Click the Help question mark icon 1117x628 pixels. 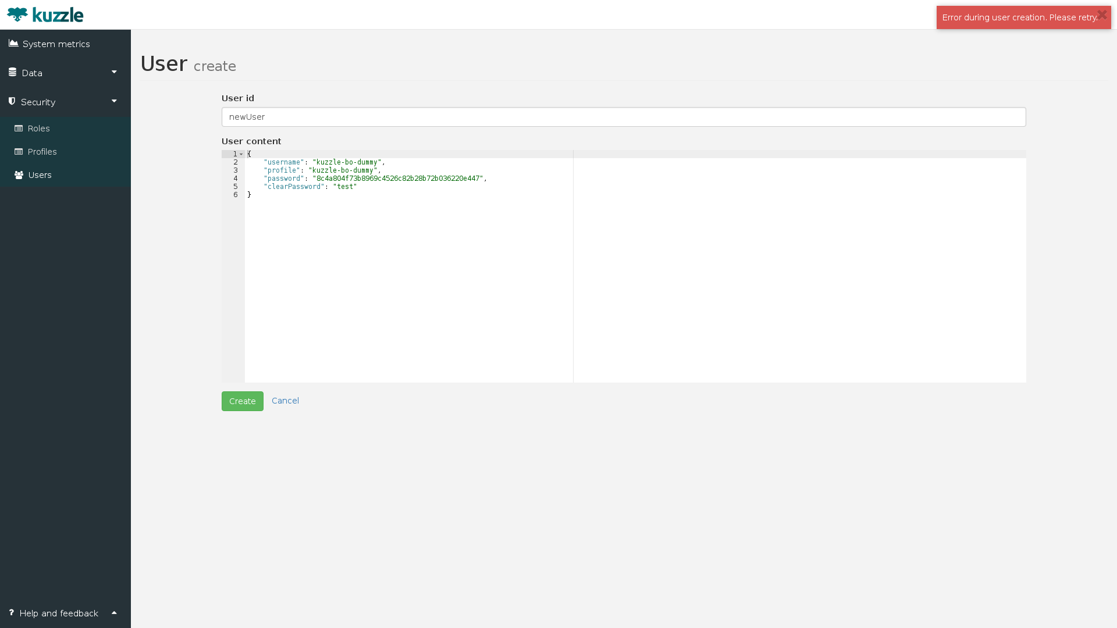coord(11,613)
